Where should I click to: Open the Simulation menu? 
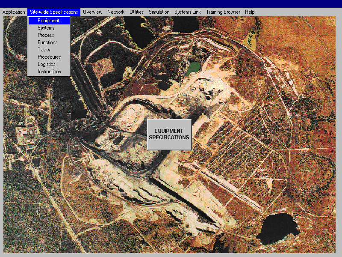coord(159,12)
